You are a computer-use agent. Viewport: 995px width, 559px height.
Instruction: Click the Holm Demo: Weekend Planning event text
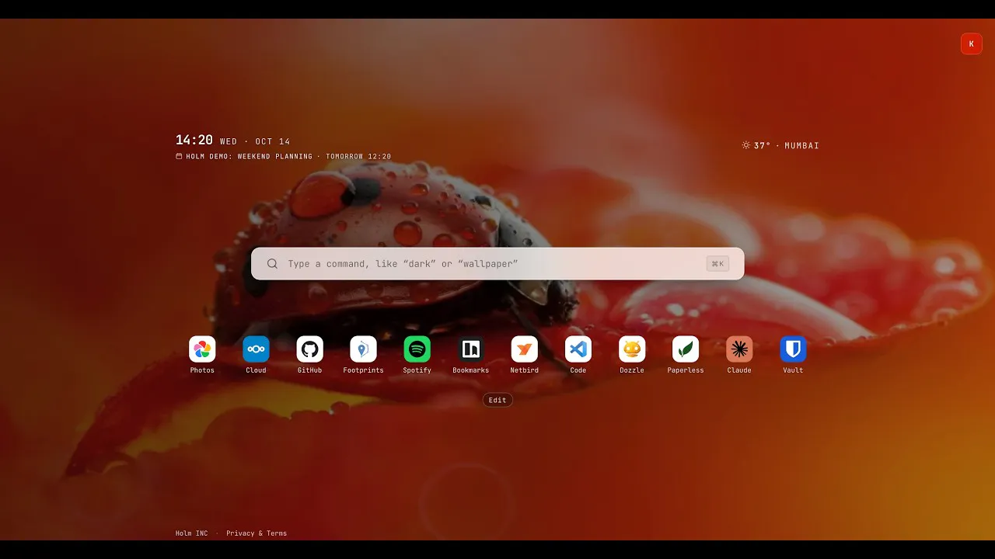tap(249, 157)
